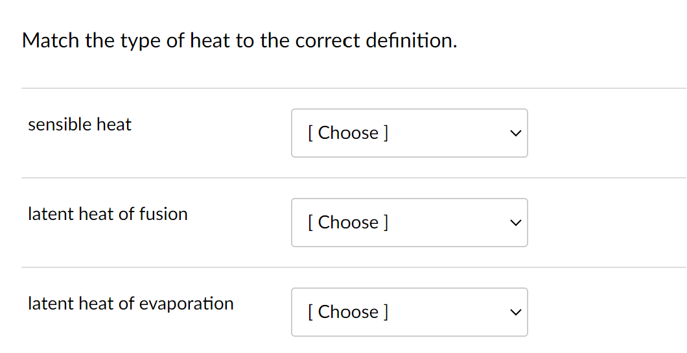Screen dimensions: 687x353
Task: Click "[ Choose ]" placeholder beside sensible heat
Action: 348,133
